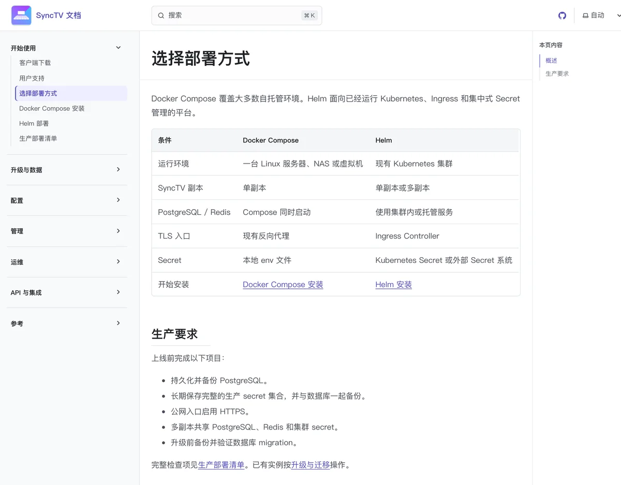621x485 pixels.
Task: Click the SyncTV logo icon
Action: tap(21, 16)
